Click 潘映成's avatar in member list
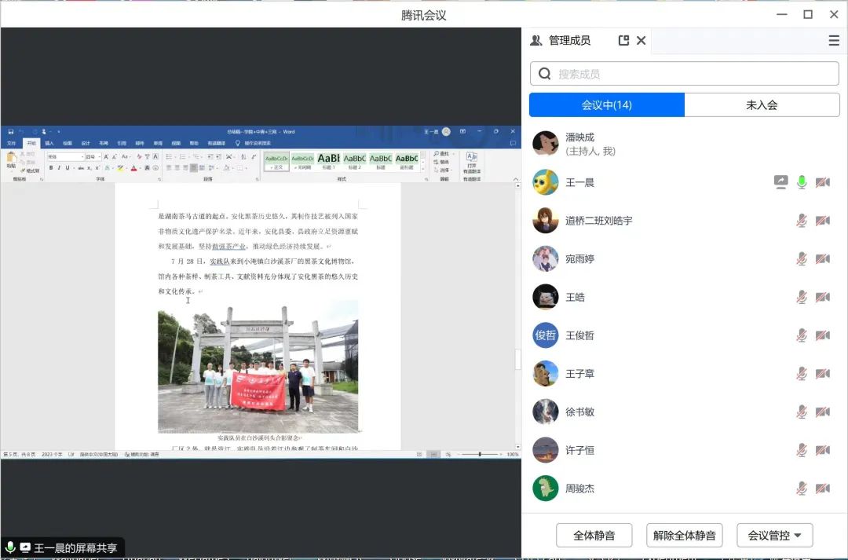848x560 pixels. click(x=545, y=144)
